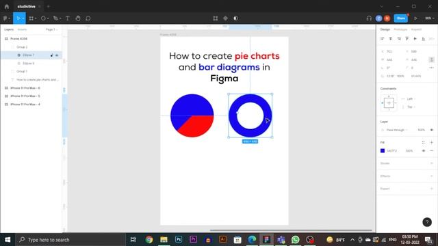438x246 pixels.
Task: Click the layer opacity percentage field
Action: [421, 131]
